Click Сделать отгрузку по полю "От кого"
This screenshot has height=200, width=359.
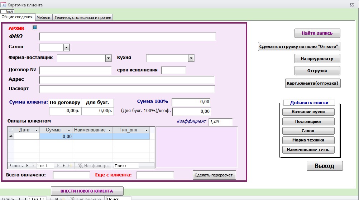tap(299, 46)
